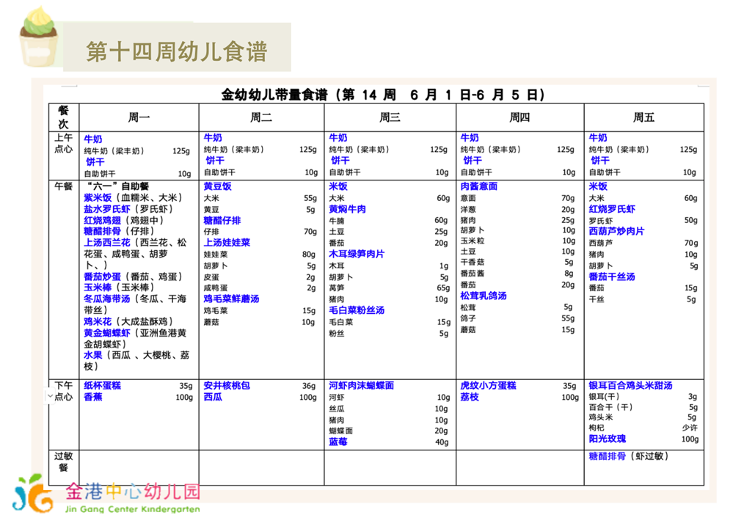Click the dish 黄豆饭
The width and height of the screenshot is (733, 523).
pyautogui.click(x=217, y=186)
